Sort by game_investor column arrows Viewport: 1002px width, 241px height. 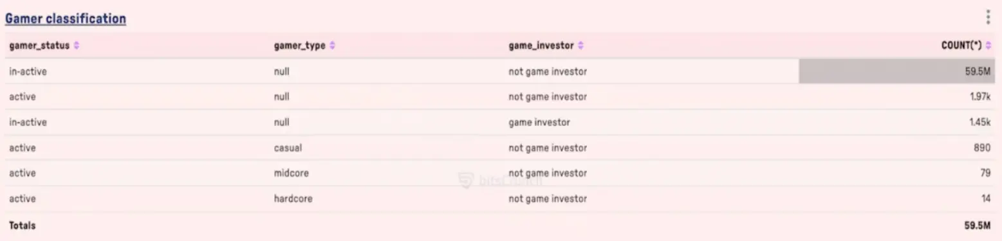(x=580, y=46)
